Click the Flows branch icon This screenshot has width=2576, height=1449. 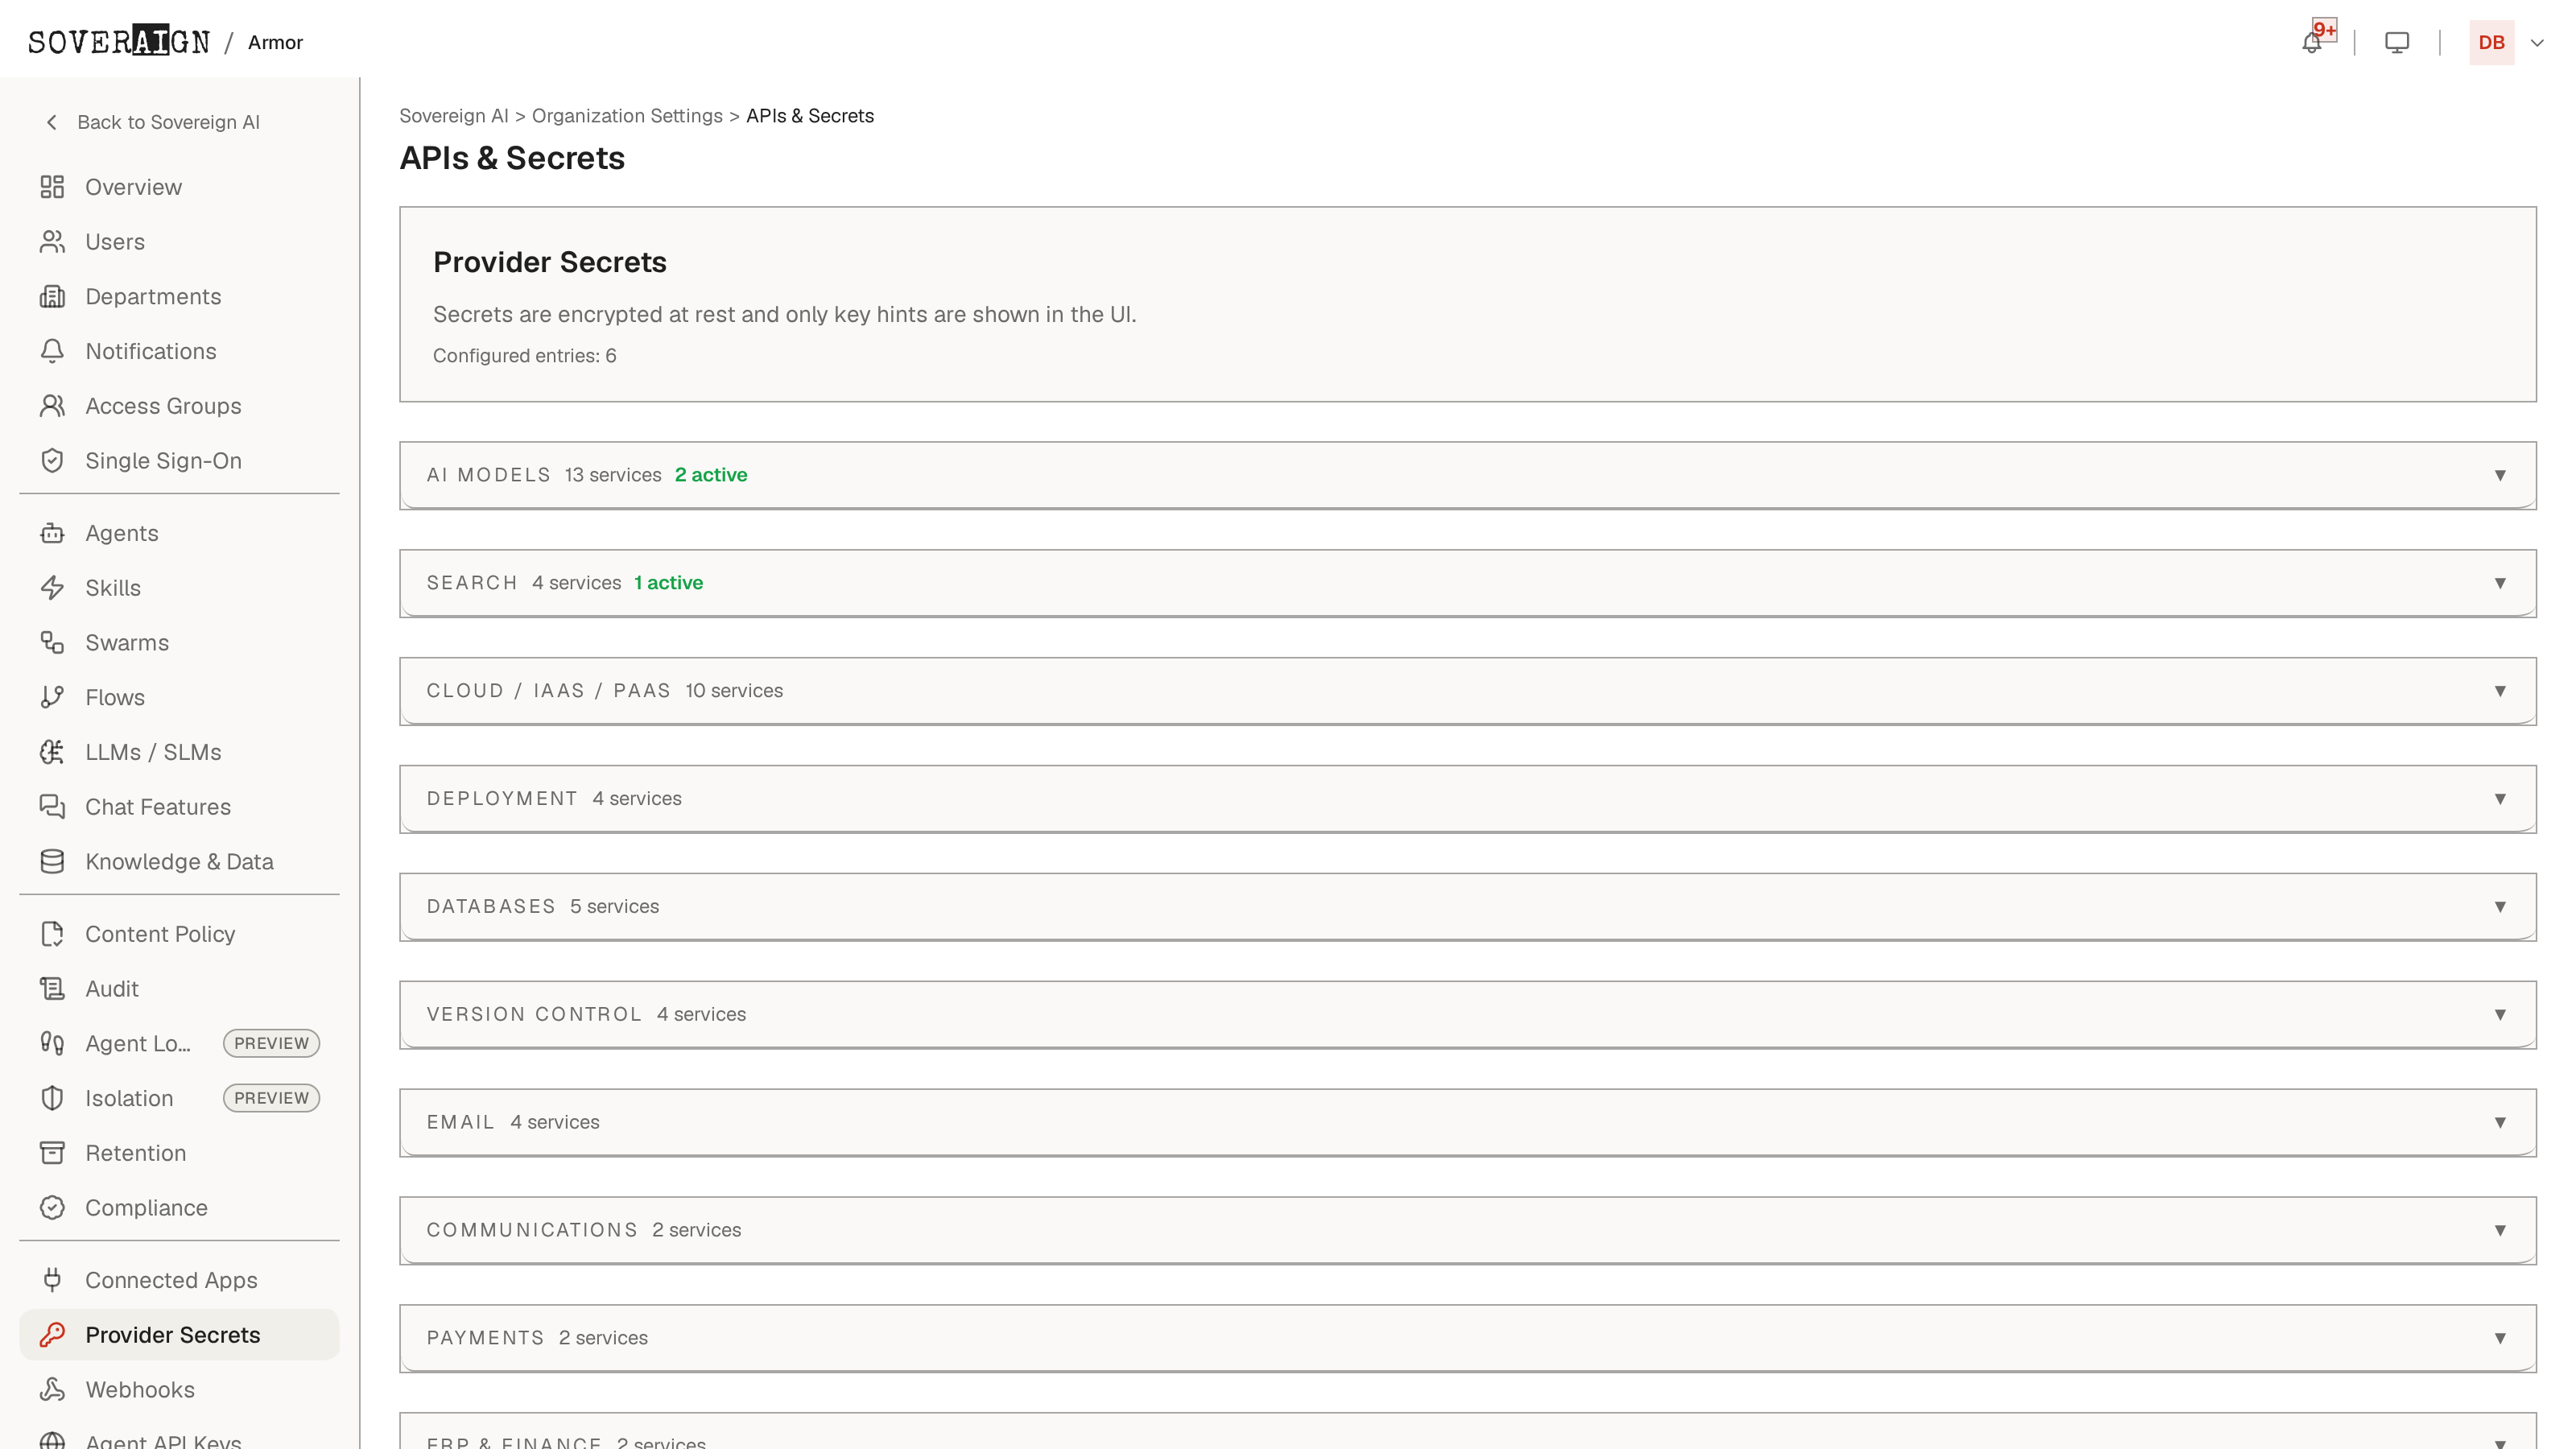(52, 697)
